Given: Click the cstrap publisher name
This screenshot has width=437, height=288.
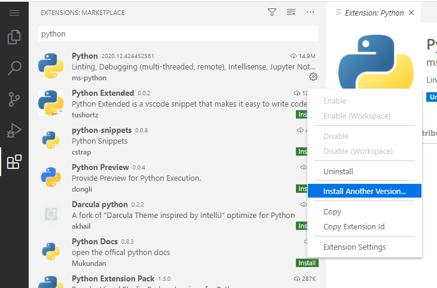Looking at the screenshot, I should coord(81,152).
